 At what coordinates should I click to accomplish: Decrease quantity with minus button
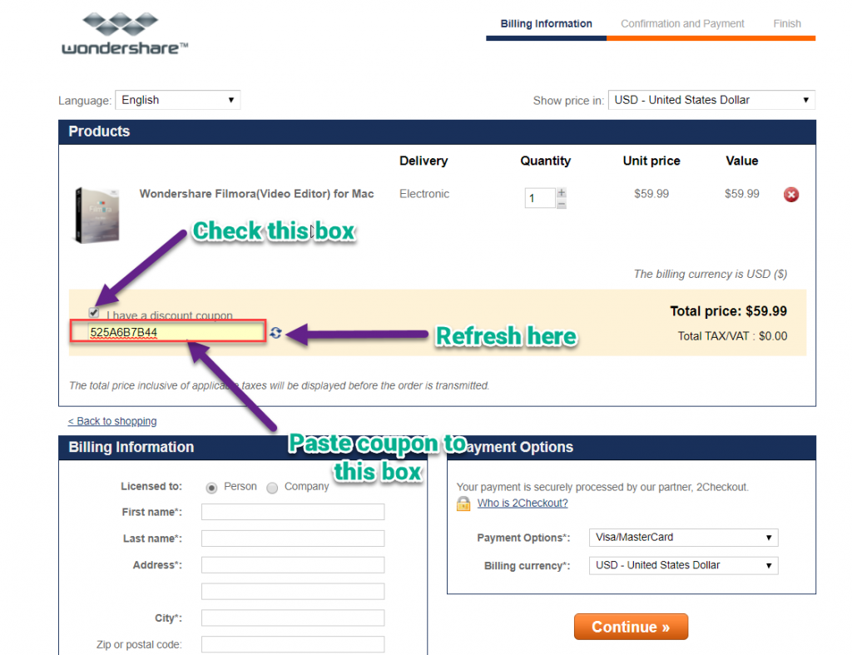[562, 204]
